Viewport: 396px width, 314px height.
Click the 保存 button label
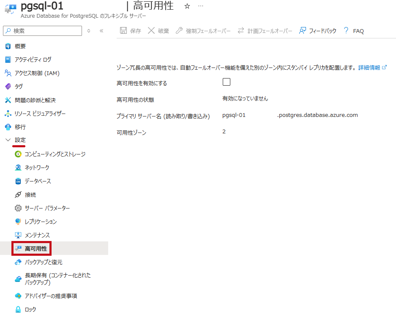click(x=135, y=31)
